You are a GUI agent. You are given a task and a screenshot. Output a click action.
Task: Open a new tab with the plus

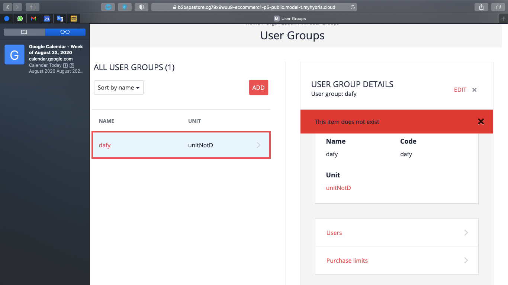click(504, 19)
